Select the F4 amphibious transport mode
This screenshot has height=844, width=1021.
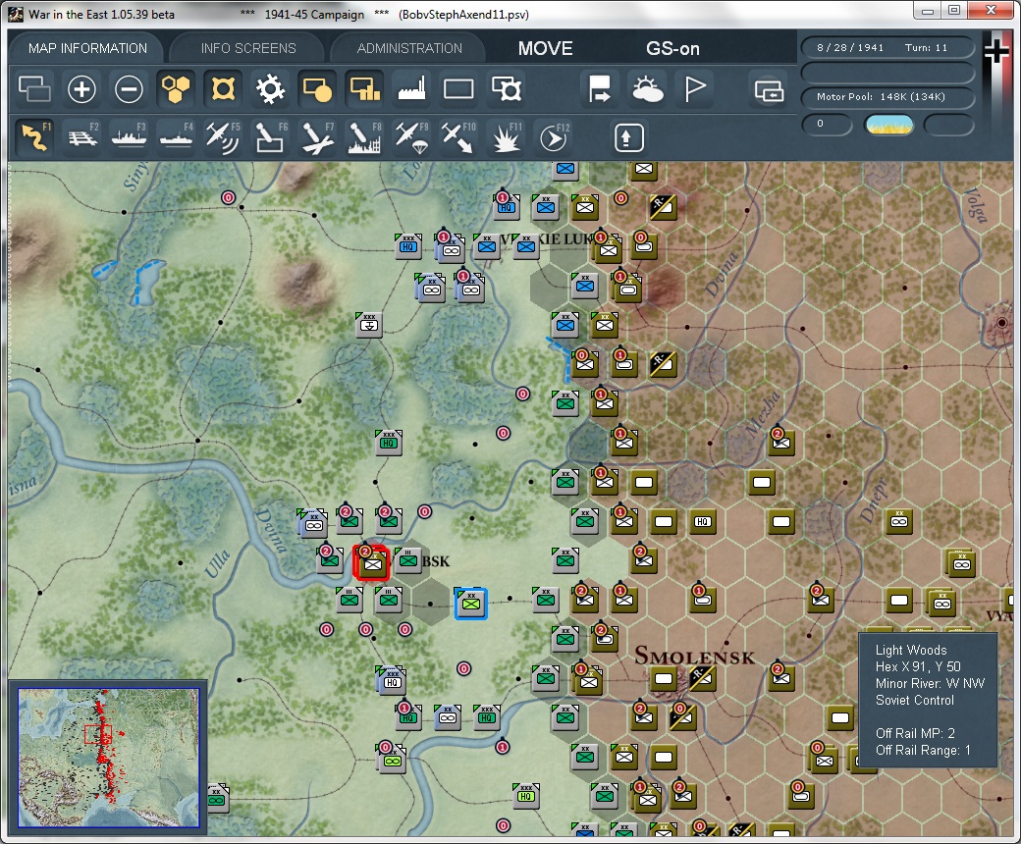[176, 137]
